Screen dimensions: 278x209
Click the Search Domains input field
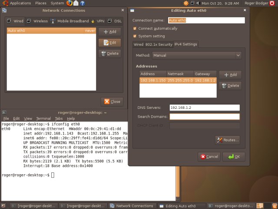205,117
